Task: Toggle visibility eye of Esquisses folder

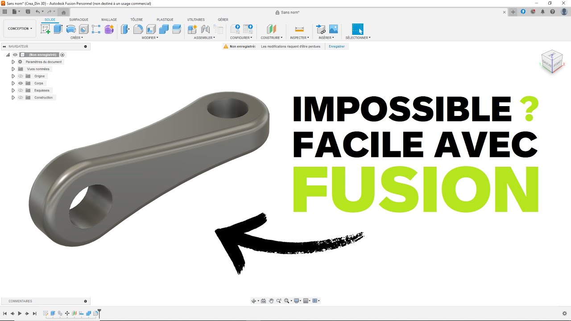Action: [x=21, y=91]
